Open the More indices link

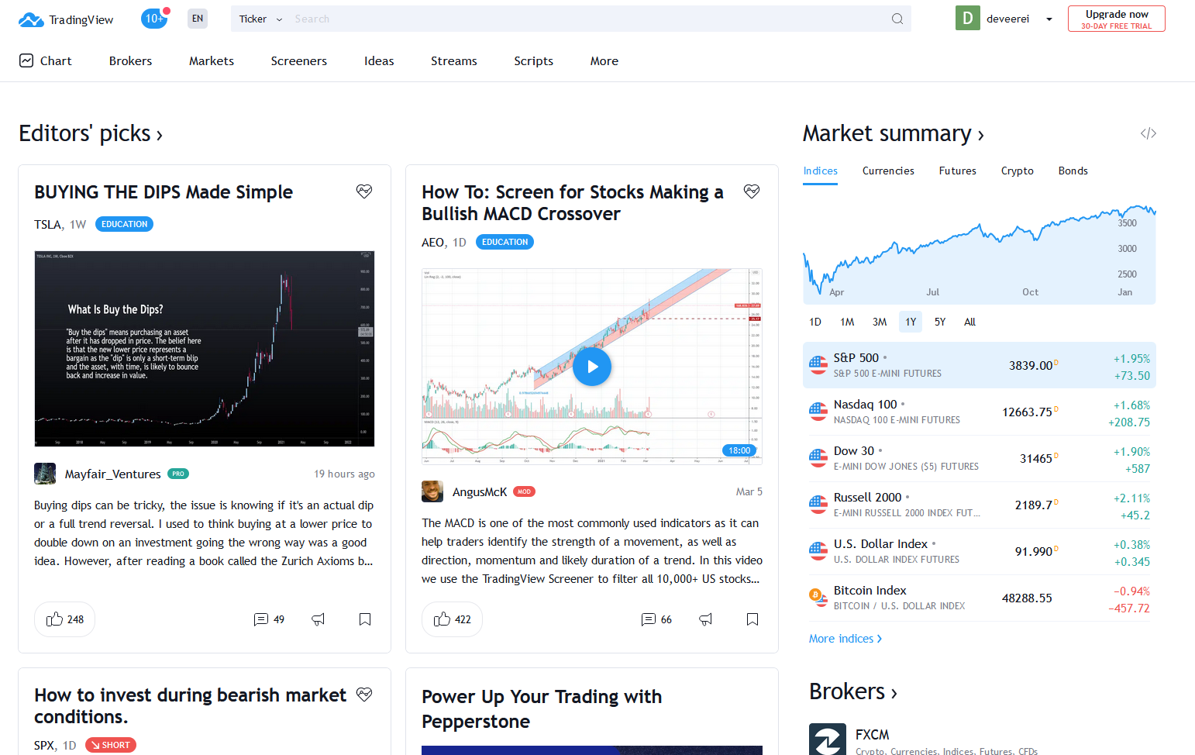[845, 639]
